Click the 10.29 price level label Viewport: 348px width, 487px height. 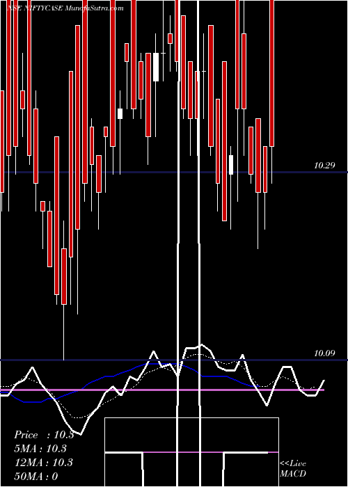click(324, 166)
